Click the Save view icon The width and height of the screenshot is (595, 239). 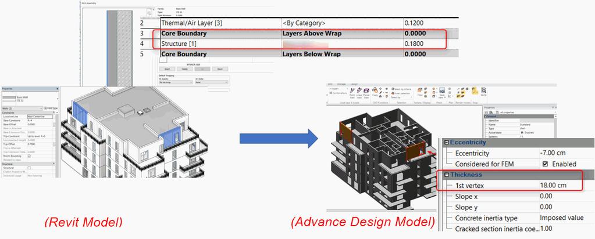[x=441, y=90]
